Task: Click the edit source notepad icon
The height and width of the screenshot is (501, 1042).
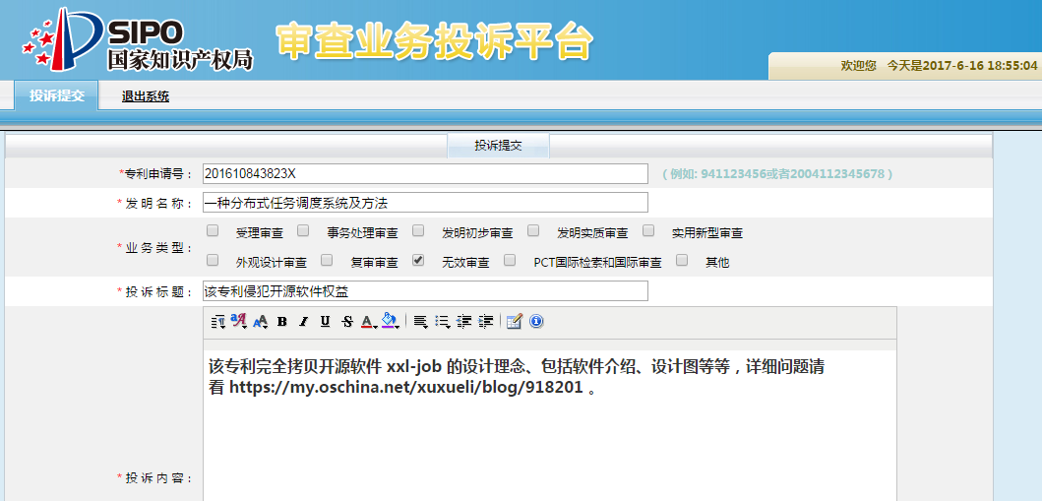Action: (514, 322)
